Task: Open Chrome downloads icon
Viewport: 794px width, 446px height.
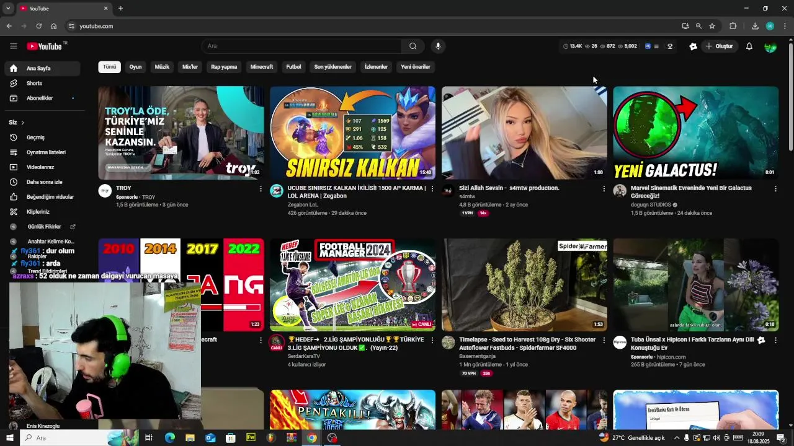Action: click(755, 26)
